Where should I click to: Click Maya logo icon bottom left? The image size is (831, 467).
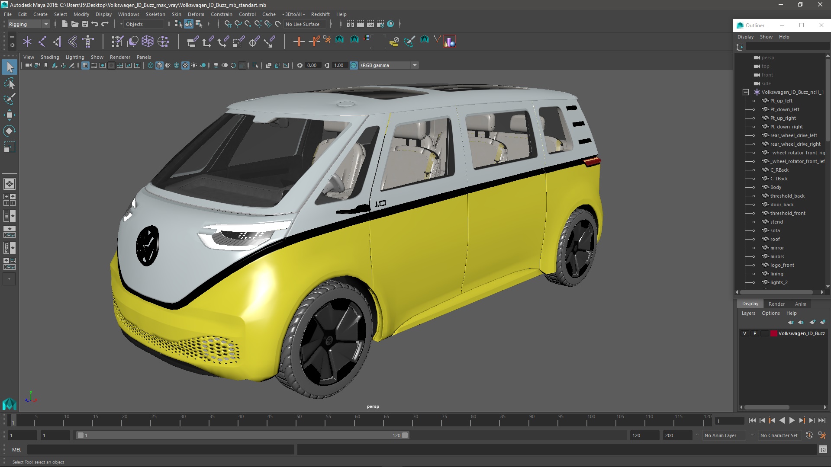click(x=9, y=404)
